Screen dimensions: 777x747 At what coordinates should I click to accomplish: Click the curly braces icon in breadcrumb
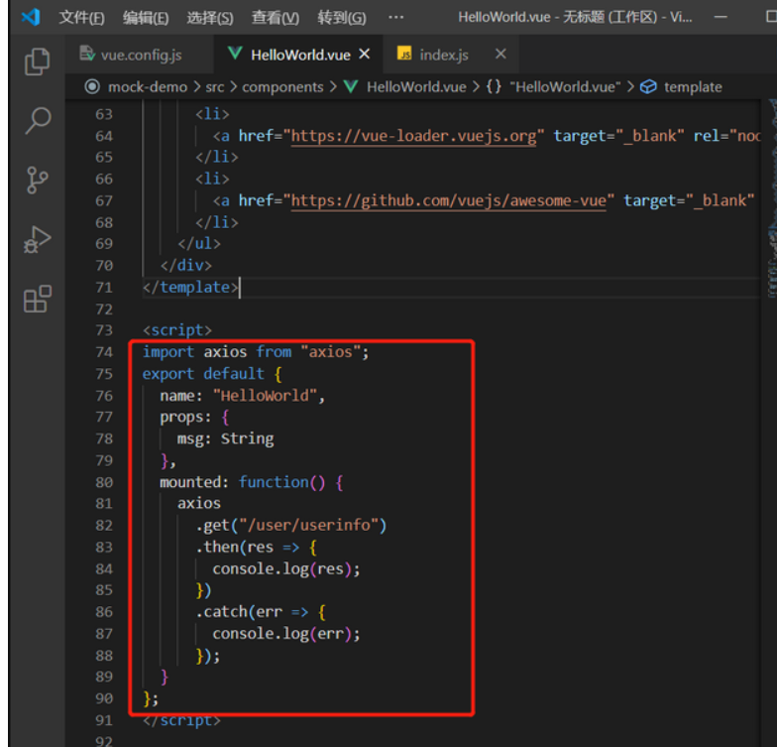[x=494, y=87]
